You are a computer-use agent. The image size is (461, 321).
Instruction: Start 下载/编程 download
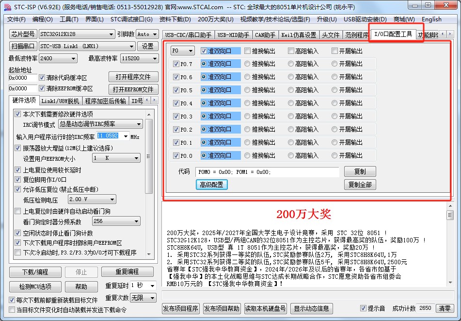click(35, 272)
